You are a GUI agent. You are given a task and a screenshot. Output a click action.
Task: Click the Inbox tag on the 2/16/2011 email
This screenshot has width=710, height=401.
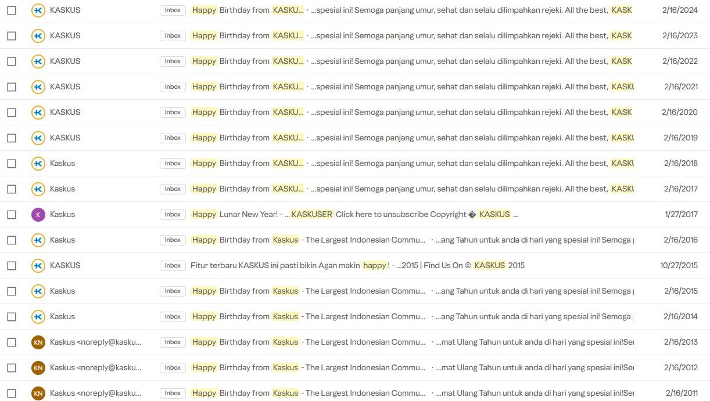(173, 393)
